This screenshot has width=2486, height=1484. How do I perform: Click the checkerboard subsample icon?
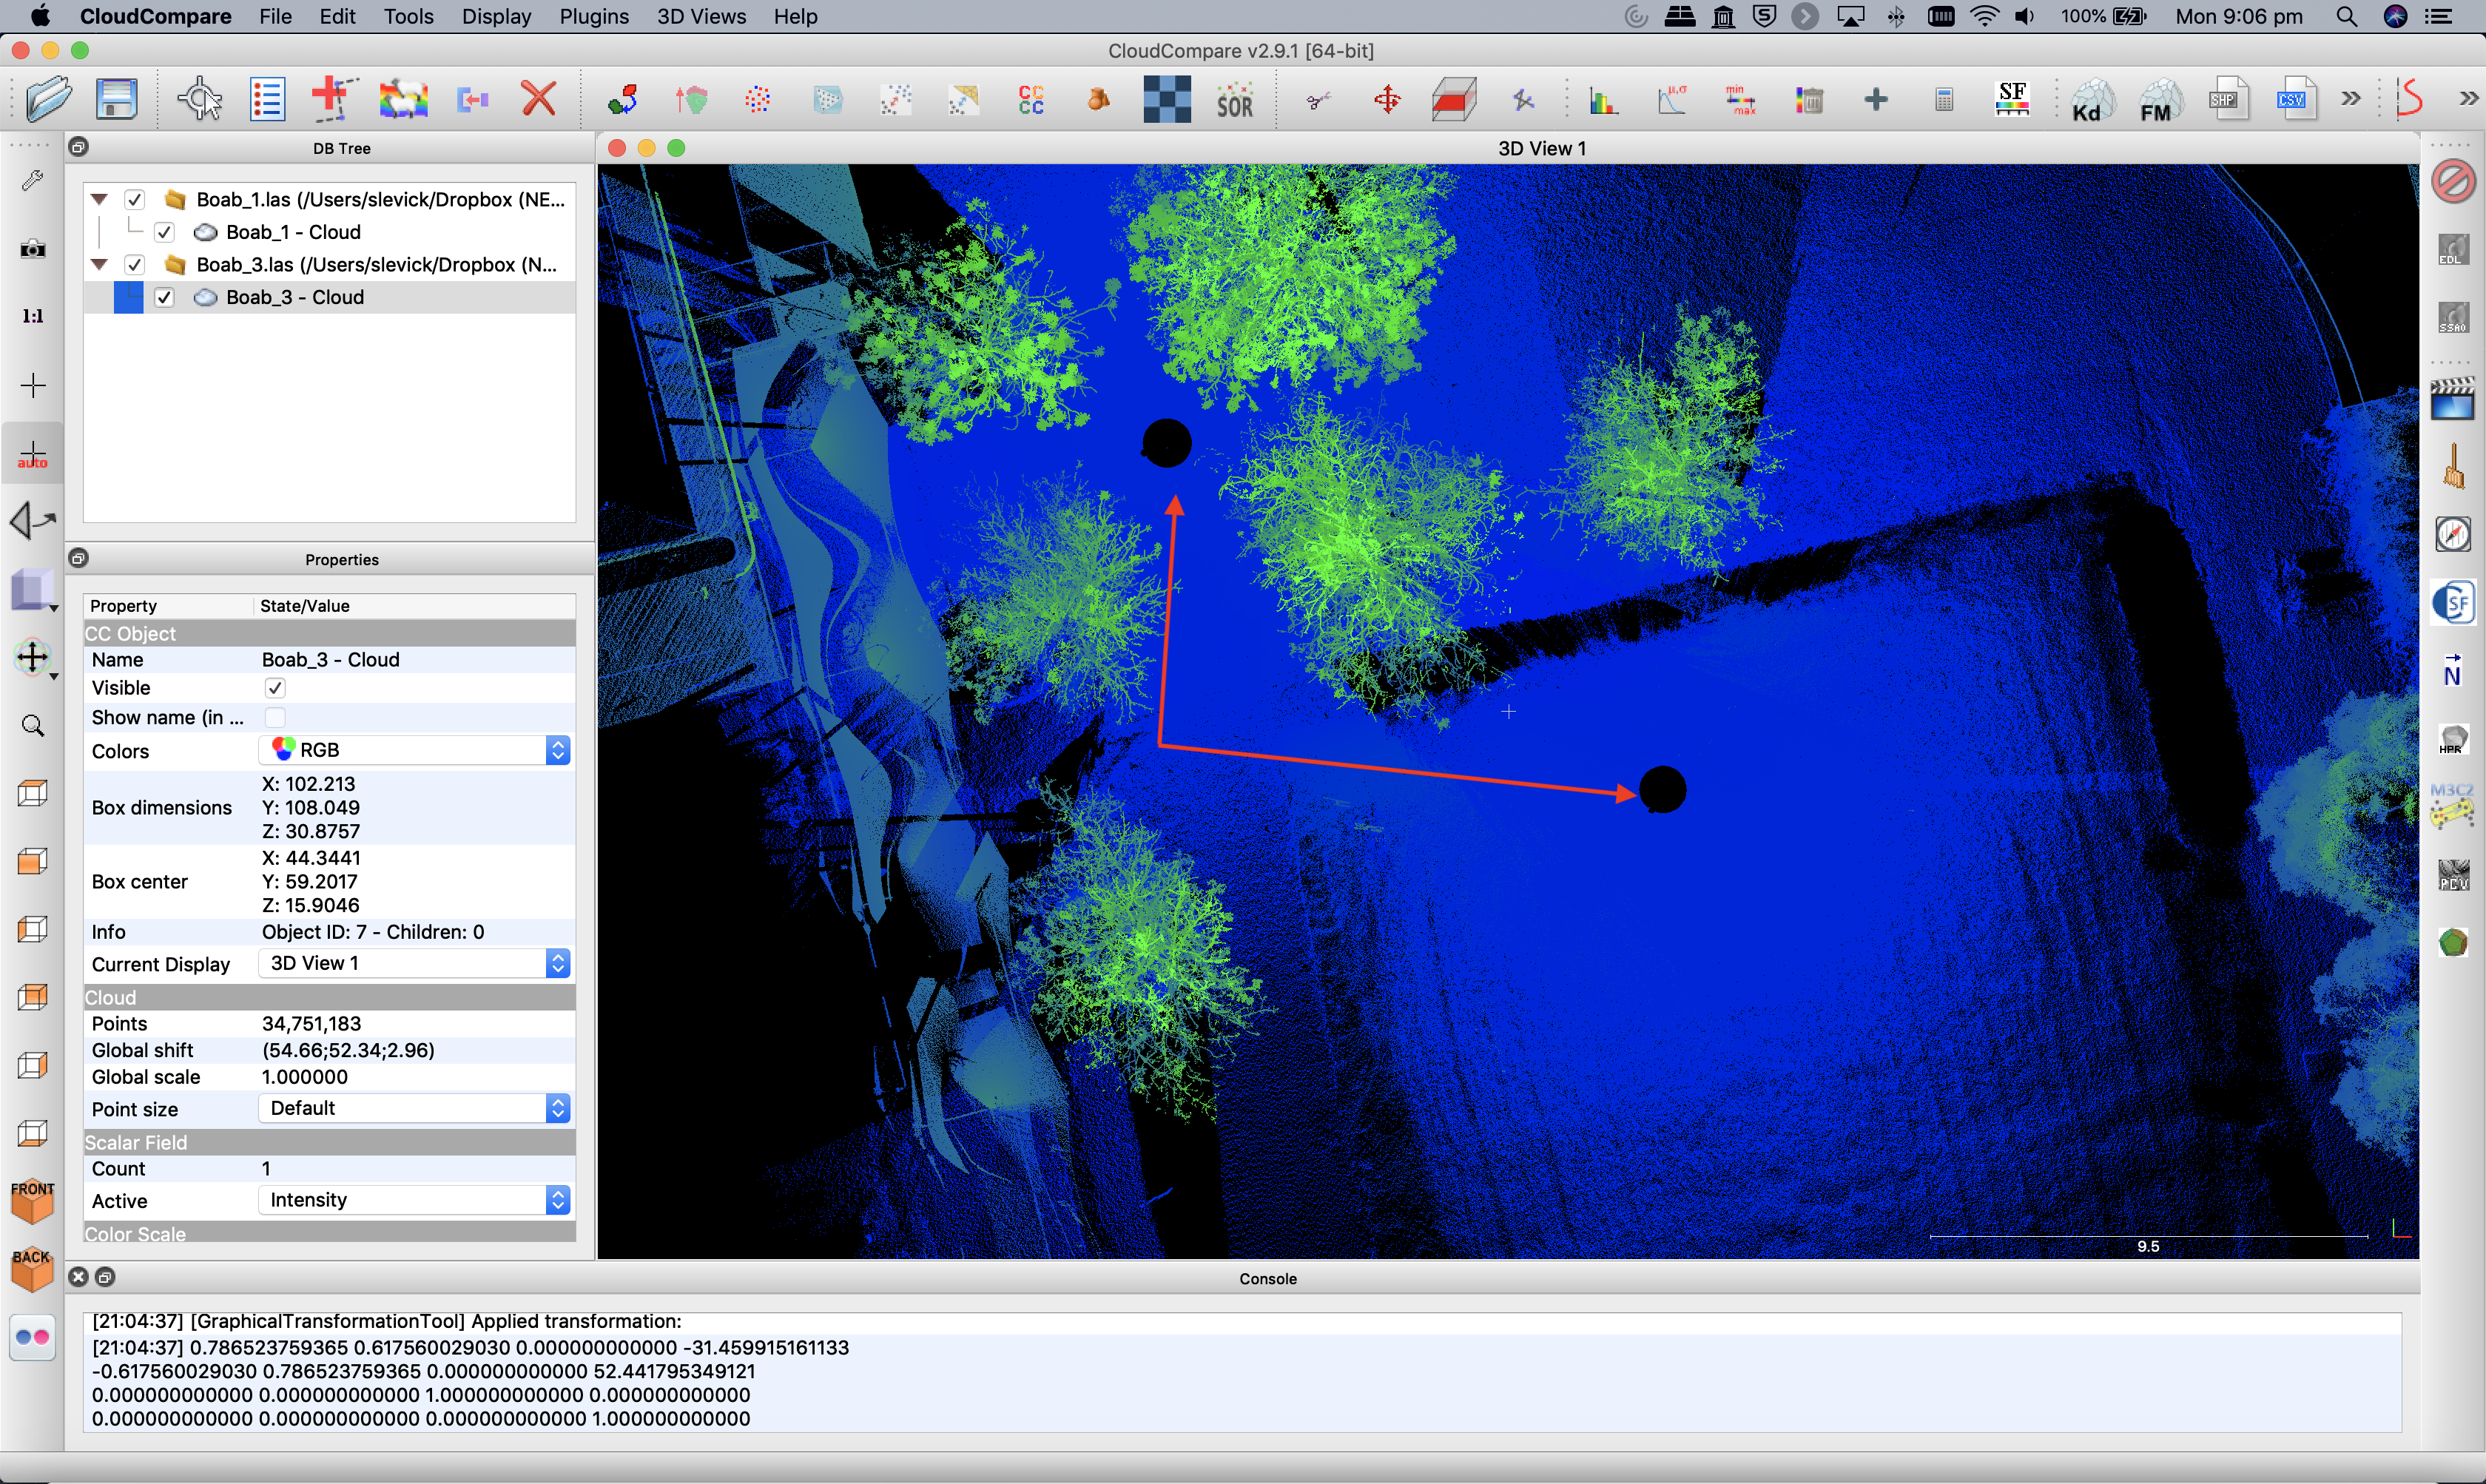(x=1167, y=99)
